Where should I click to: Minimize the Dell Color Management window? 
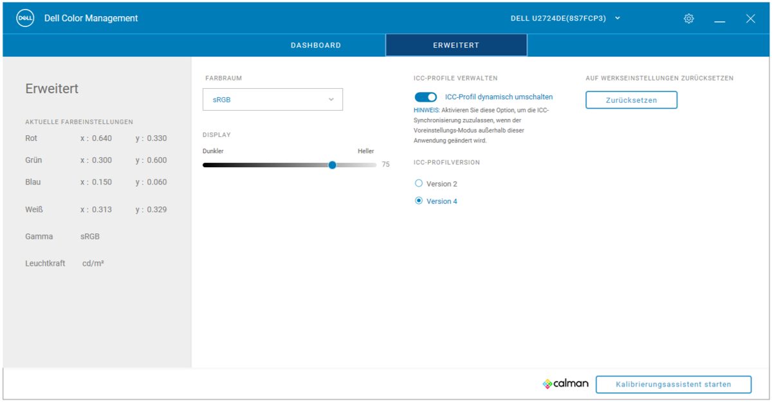click(x=719, y=19)
